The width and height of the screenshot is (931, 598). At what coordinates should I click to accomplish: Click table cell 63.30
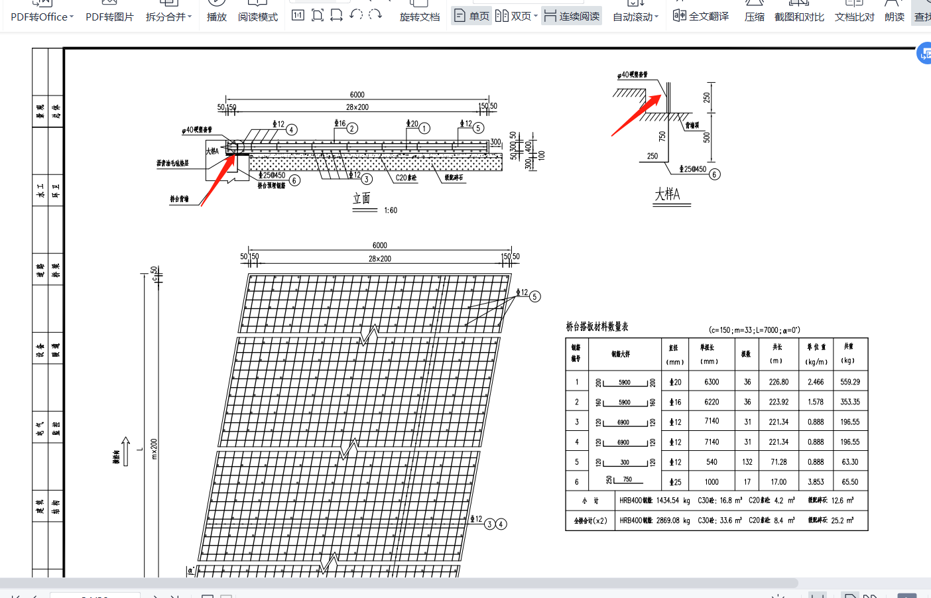coord(850,462)
